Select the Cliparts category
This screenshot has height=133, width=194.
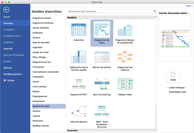[49, 37]
